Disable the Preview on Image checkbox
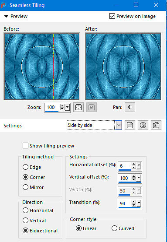The width and height of the screenshot is (167, 242). [112, 16]
